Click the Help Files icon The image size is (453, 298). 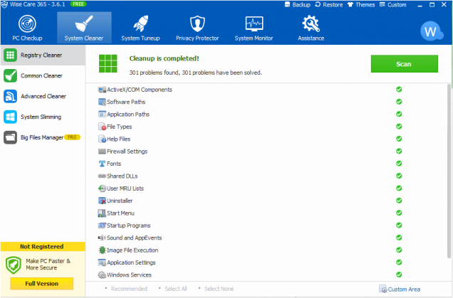click(102, 139)
